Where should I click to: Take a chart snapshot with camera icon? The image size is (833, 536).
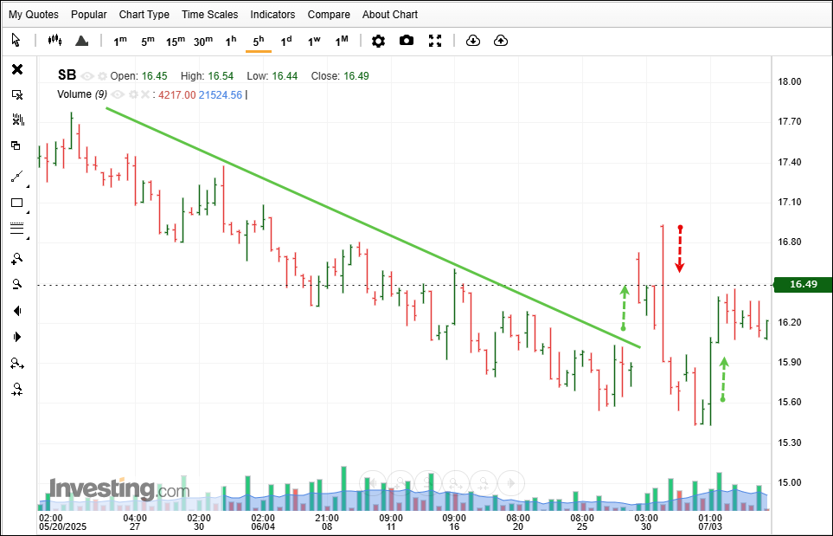[407, 41]
